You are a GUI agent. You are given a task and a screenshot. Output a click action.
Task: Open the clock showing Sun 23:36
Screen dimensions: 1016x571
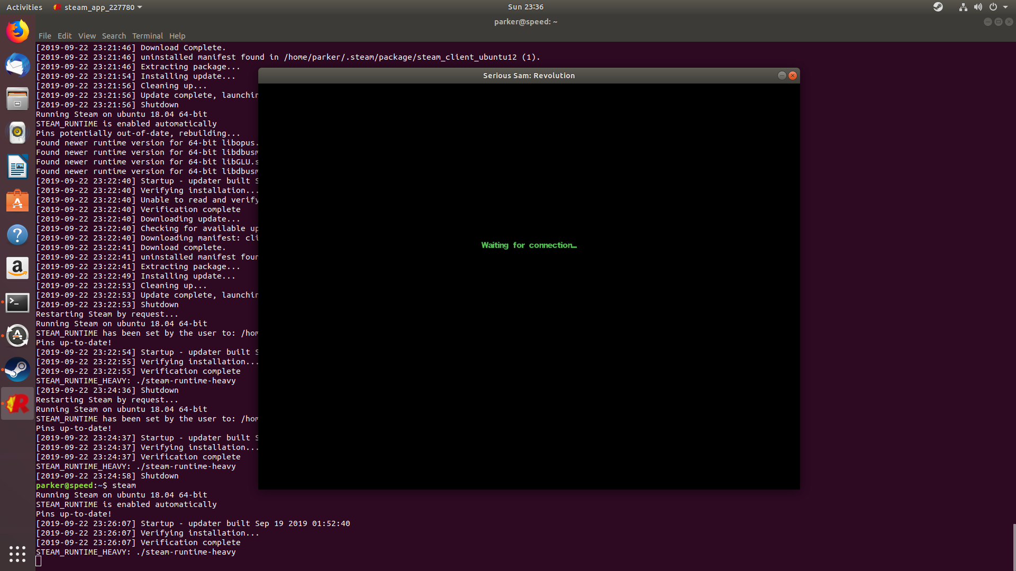tap(525, 7)
